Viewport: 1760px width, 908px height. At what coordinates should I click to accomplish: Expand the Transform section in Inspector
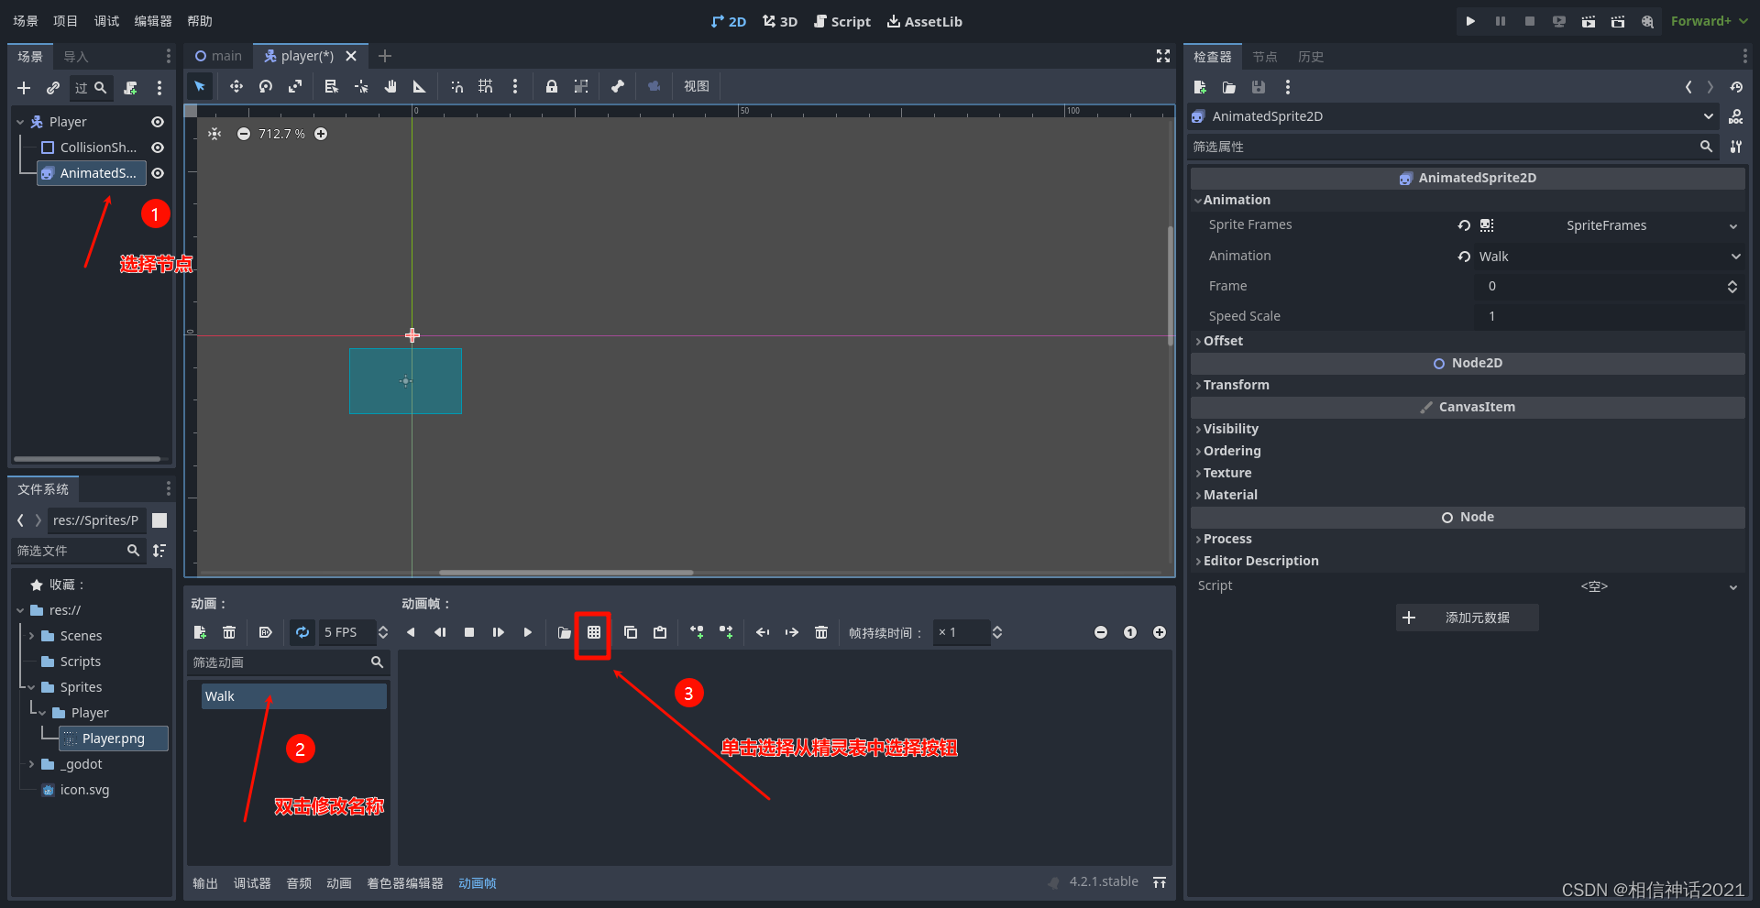(x=1237, y=385)
